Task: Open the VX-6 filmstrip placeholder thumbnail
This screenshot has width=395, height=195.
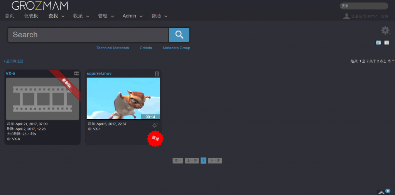Action: [x=42, y=99]
